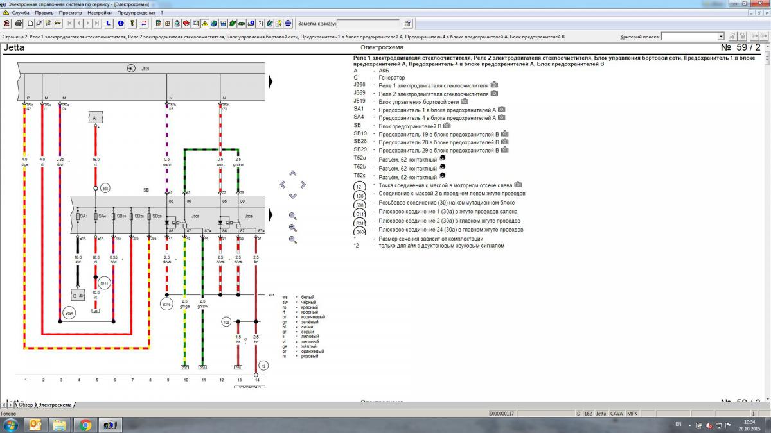Click the middle magnifier zoom icon
Screen dimensions: 771x433
(293, 228)
